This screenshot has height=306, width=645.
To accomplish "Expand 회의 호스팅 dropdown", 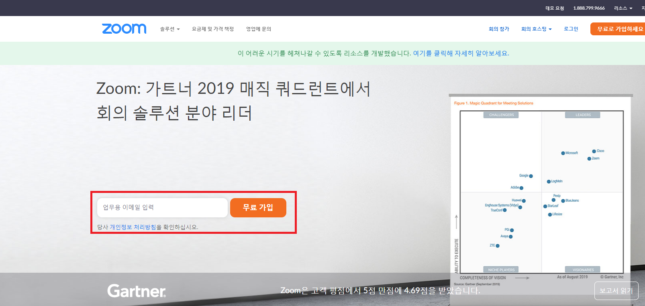I will click(x=536, y=29).
